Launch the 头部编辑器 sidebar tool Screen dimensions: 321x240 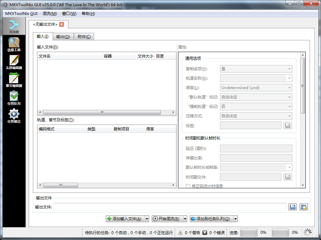(x=14, y=62)
